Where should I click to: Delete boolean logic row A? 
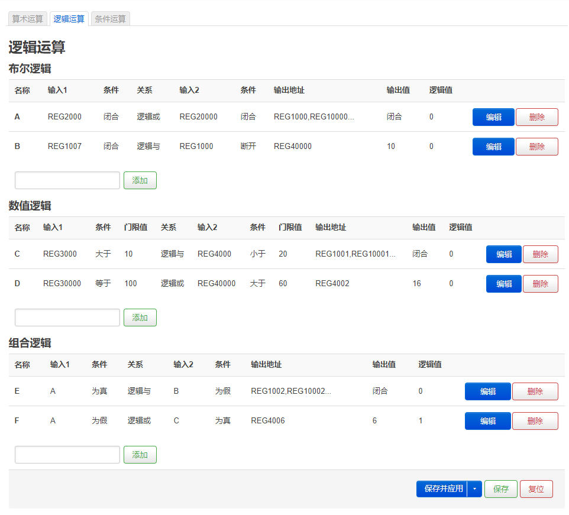[536, 117]
